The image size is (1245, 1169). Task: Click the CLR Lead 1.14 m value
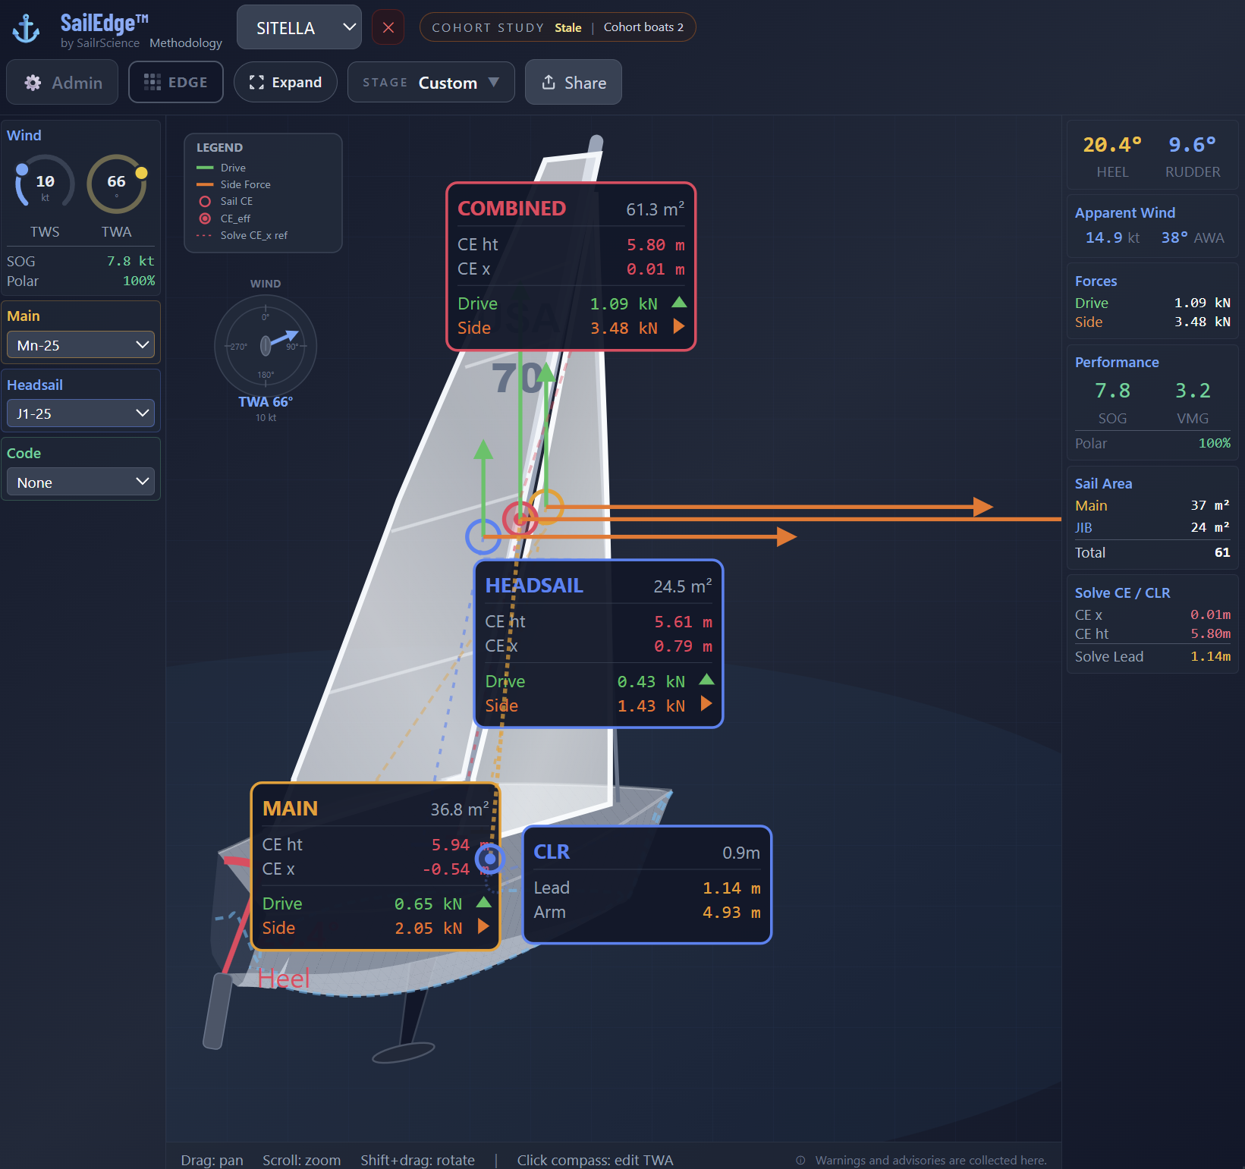point(731,888)
